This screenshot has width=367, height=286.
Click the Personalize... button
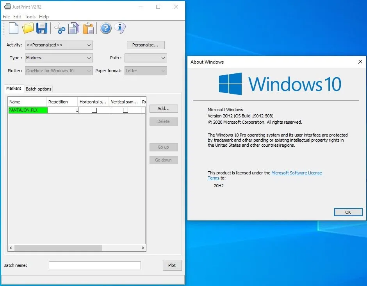click(145, 45)
